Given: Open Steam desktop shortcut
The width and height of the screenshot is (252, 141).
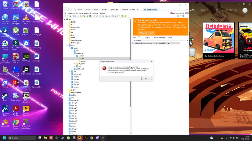Looking at the screenshot, I should [x=5, y=97].
